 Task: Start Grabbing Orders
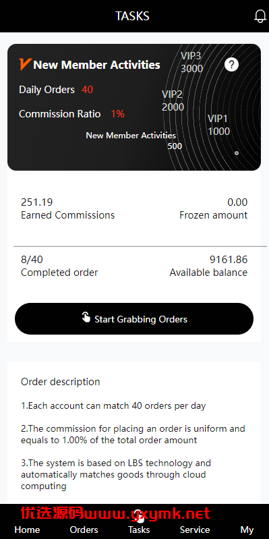(x=134, y=318)
